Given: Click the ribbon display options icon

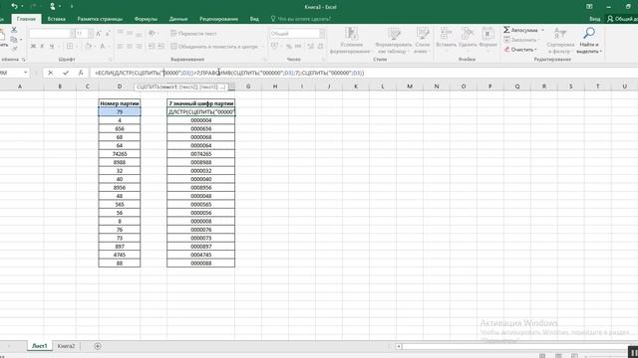Looking at the screenshot, I should pyautogui.click(x=589, y=7).
